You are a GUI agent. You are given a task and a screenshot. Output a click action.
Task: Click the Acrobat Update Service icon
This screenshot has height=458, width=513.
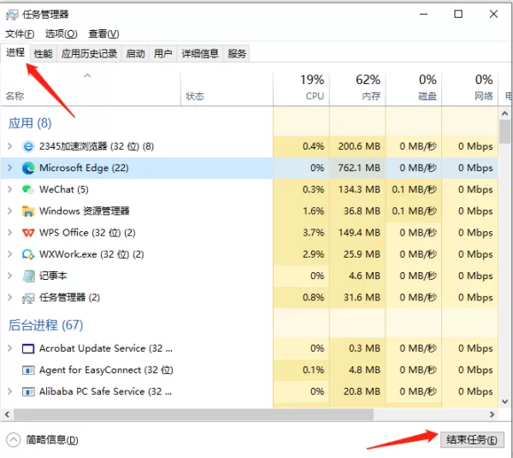28,348
